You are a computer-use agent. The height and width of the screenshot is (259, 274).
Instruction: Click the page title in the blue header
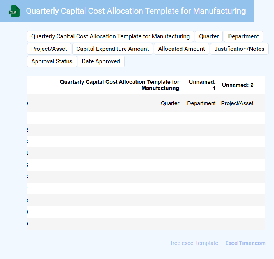point(136,11)
